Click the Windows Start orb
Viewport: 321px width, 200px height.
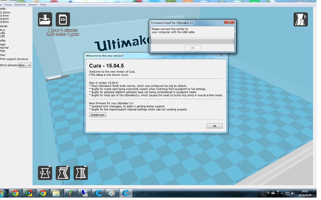click(2, 193)
